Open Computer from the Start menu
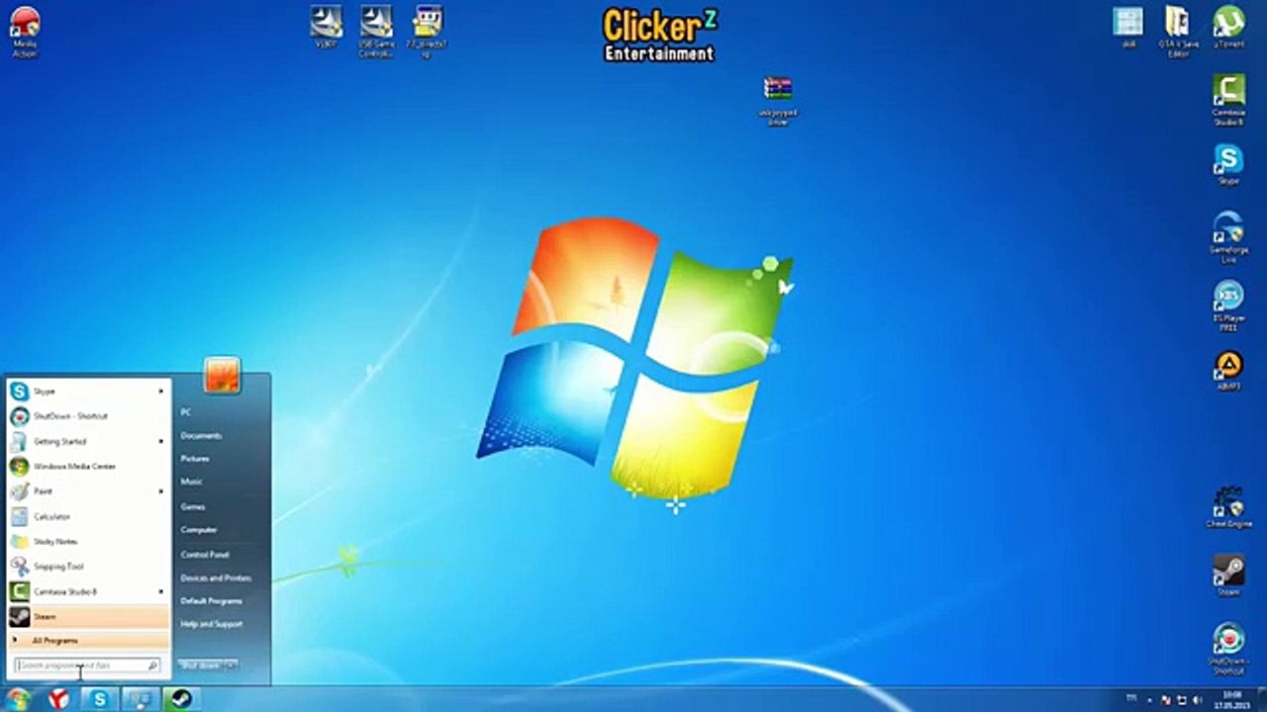This screenshot has height=712, width=1267. (199, 530)
